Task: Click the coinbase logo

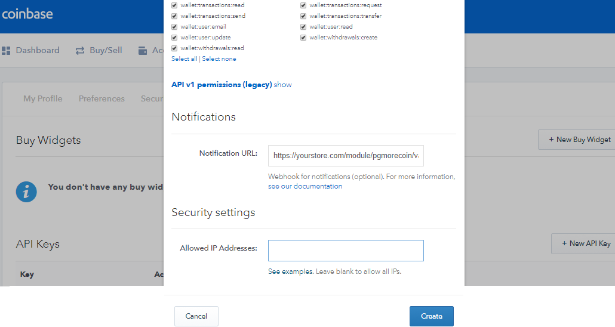Action: (x=27, y=13)
